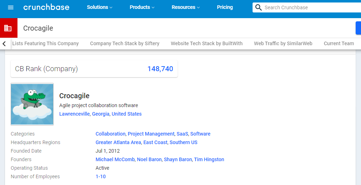This screenshot has width=361, height=185.
Task: Open the hamburger navigation menu
Action: coord(11,7)
